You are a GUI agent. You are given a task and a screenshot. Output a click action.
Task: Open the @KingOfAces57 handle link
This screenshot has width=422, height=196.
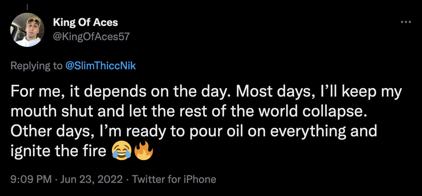[x=91, y=36]
